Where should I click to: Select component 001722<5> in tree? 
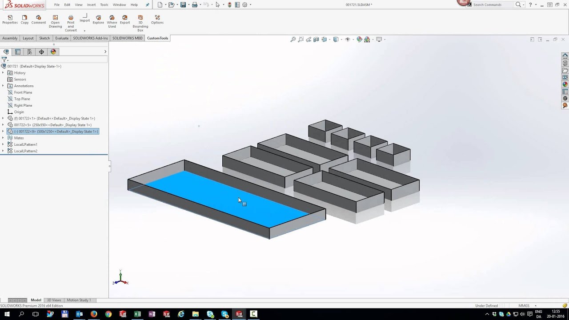point(52,125)
